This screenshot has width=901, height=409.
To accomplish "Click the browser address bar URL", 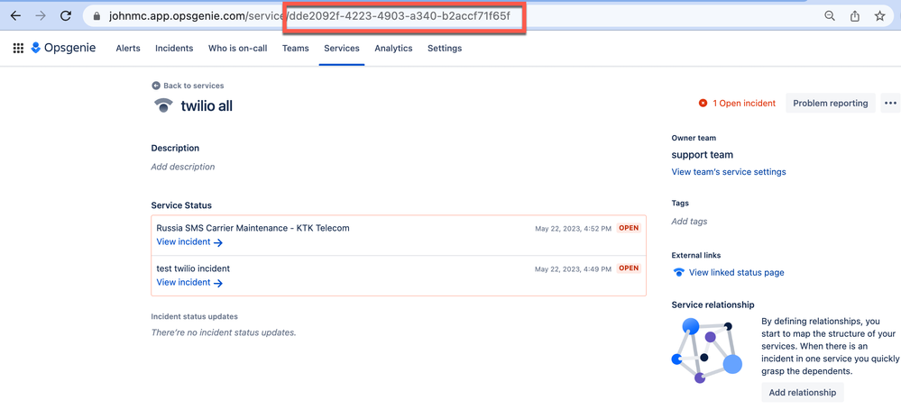I will point(309,16).
